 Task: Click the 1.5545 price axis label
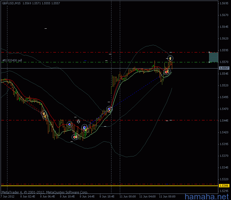coord(224,74)
